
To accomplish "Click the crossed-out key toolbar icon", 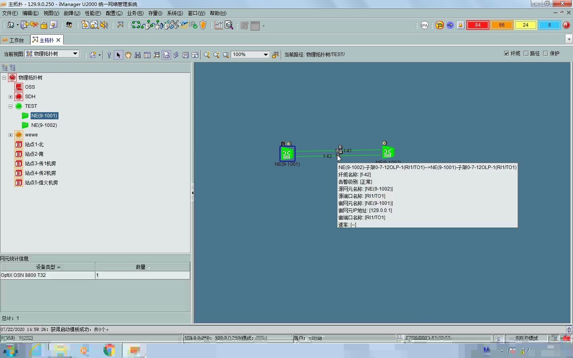I will (34, 25).
